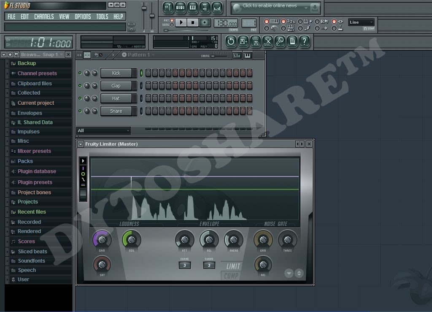
Task: Switch to Song mode radio light
Action: point(172,25)
